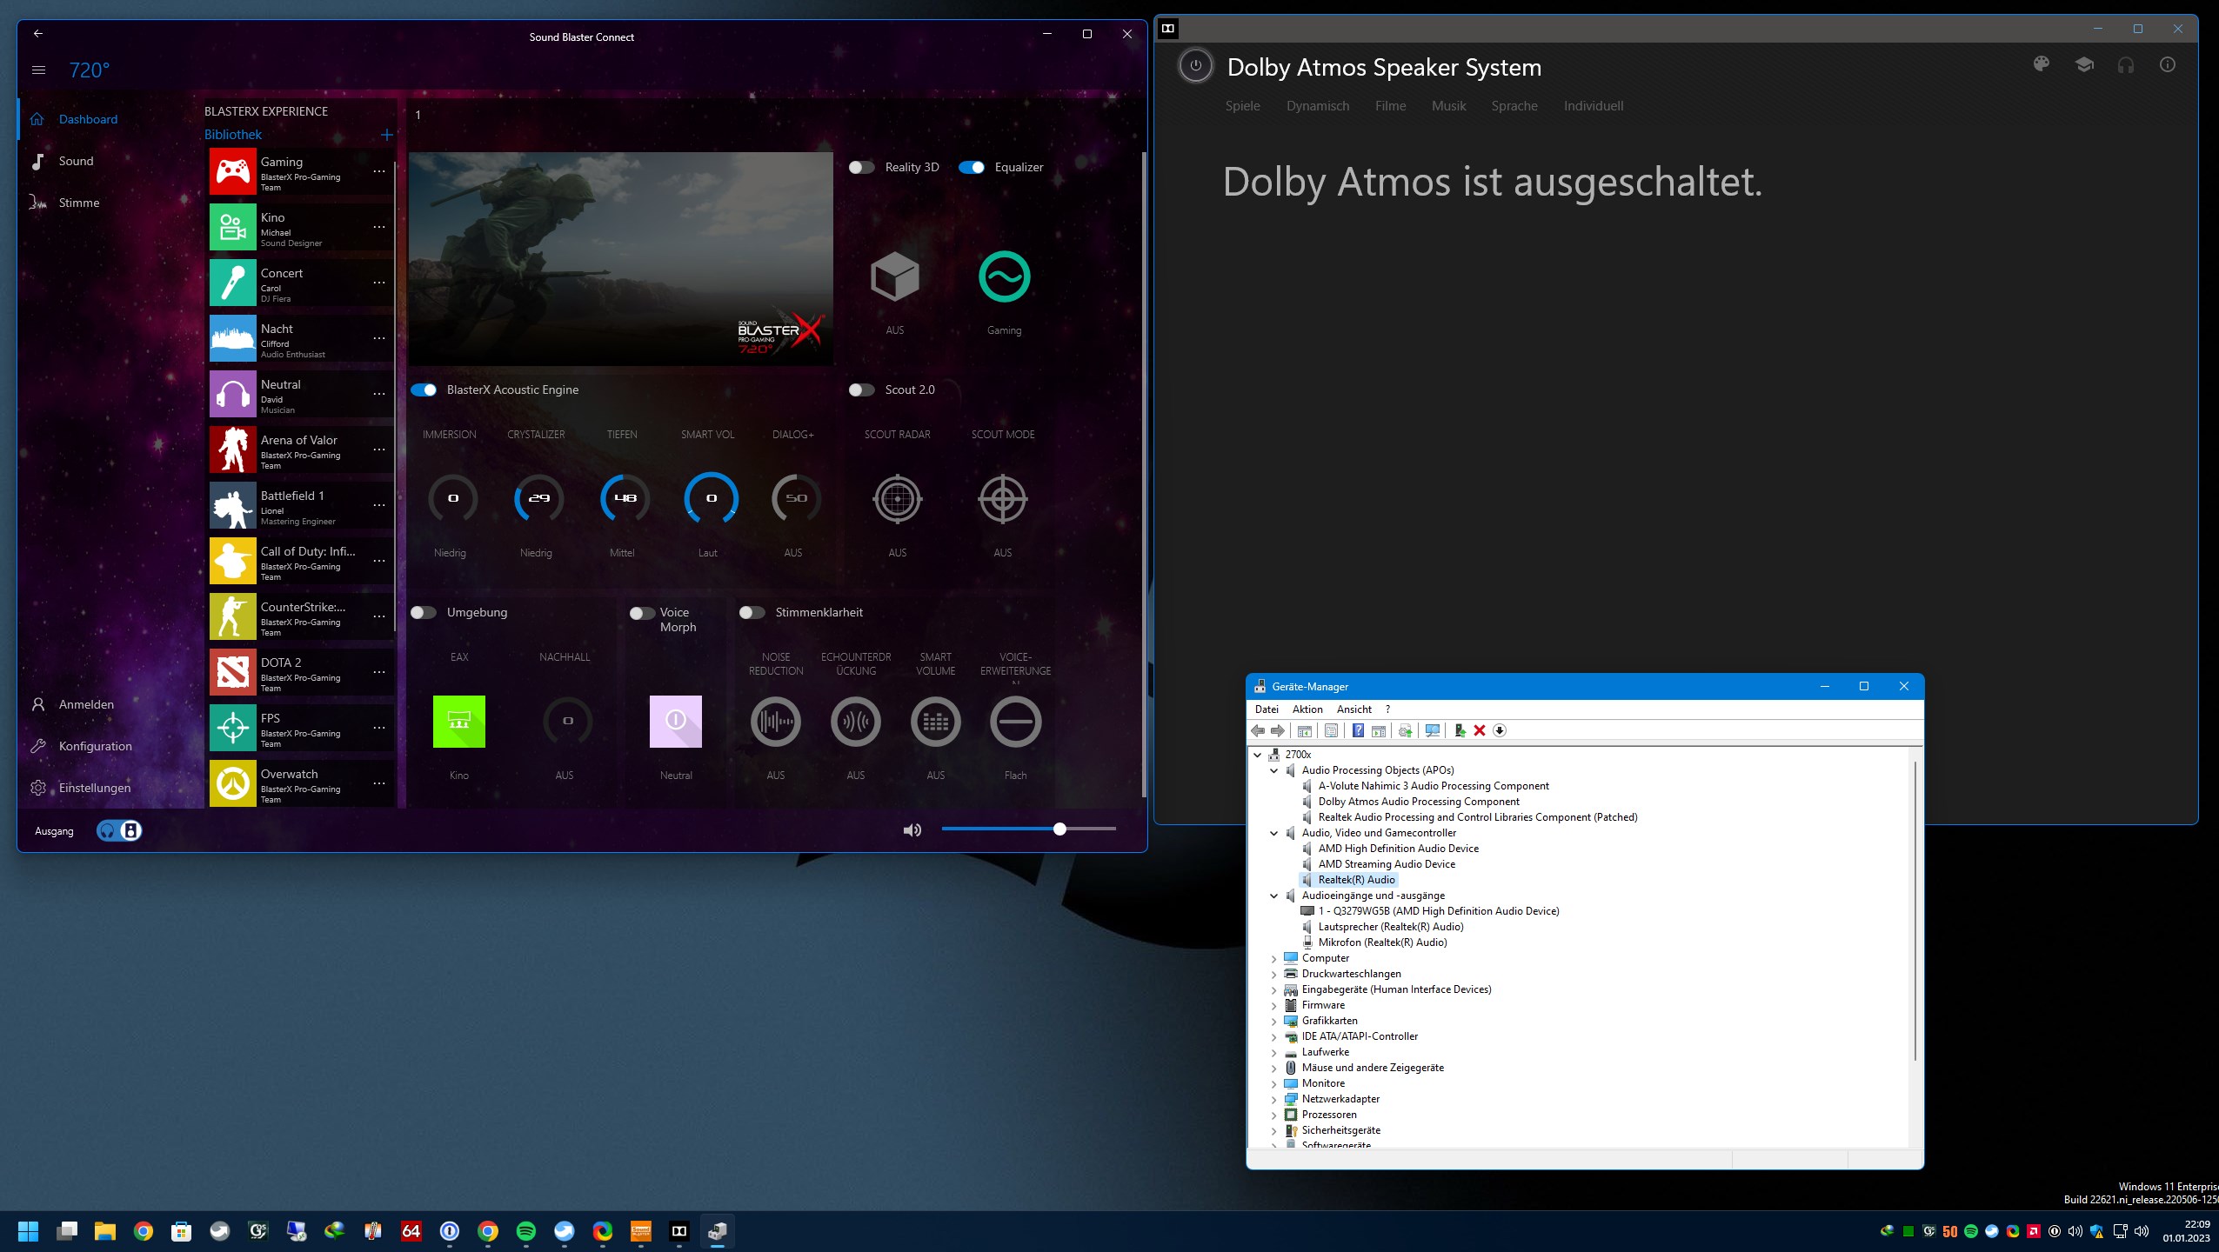The height and width of the screenshot is (1252, 2219).
Task: Open the hamburger menu in Sound Blaster Connect
Action: coord(38,70)
